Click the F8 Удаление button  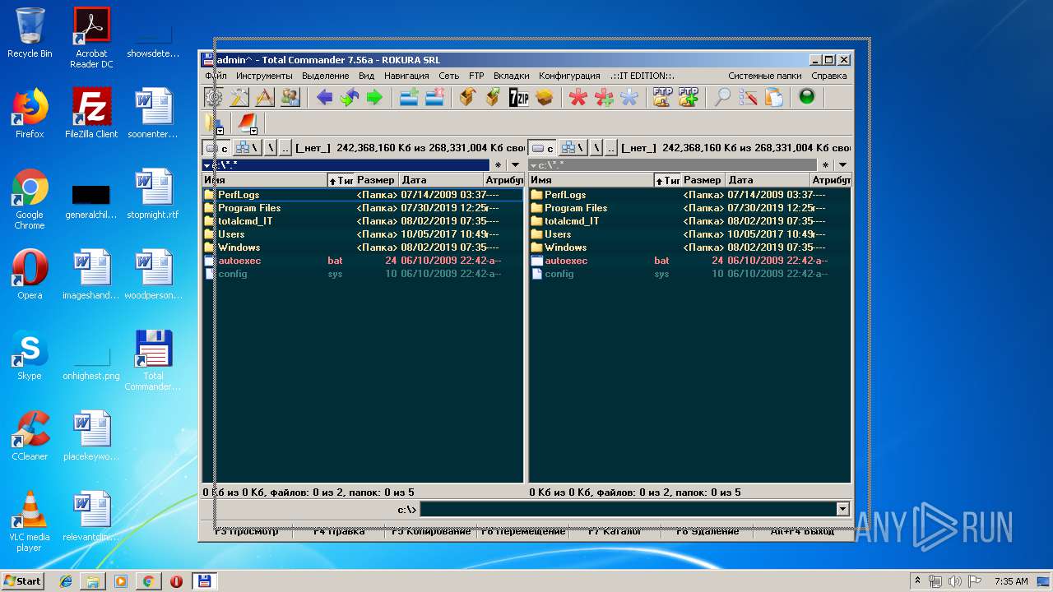[707, 532]
